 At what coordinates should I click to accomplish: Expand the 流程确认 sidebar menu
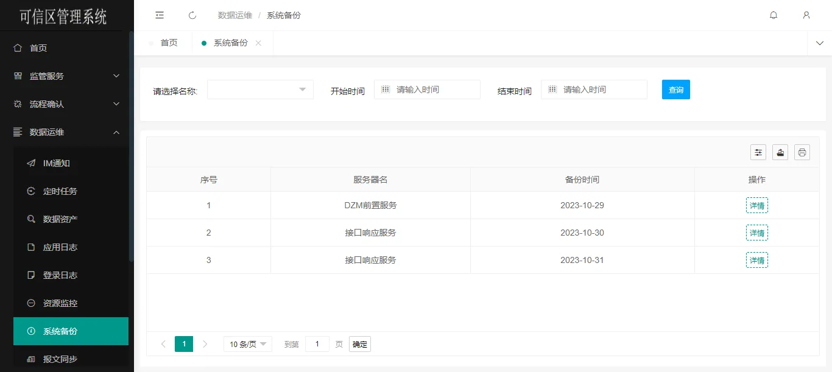click(x=67, y=104)
